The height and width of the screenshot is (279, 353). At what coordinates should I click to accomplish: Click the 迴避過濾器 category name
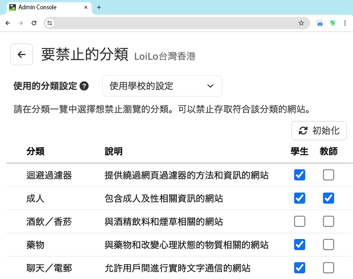(x=49, y=175)
